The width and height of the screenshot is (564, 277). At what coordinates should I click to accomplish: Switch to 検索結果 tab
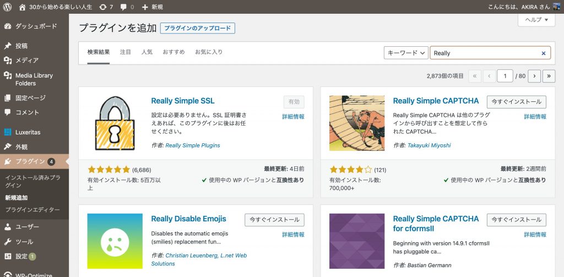point(99,52)
